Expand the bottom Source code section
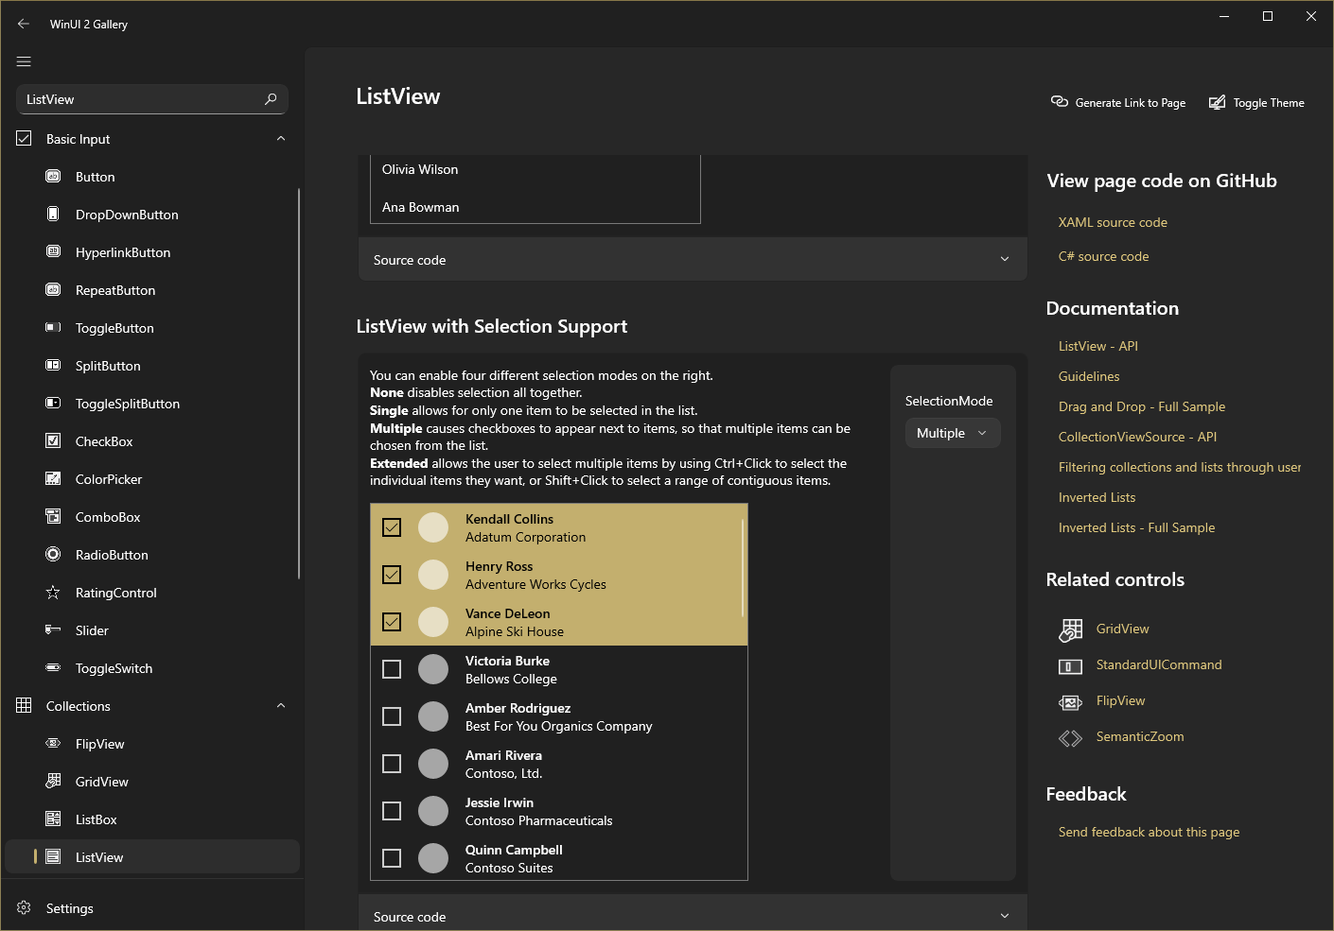The height and width of the screenshot is (931, 1334). (1004, 915)
